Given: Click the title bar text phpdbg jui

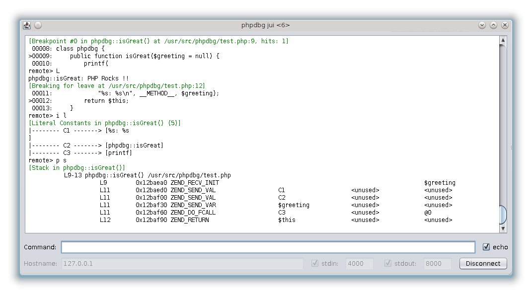Looking at the screenshot, I should click(x=265, y=25).
